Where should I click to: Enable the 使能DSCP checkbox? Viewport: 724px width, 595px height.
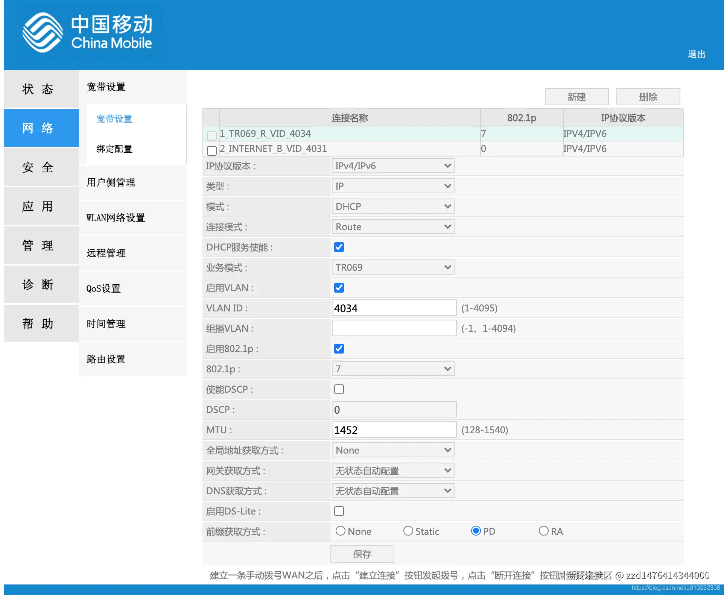tap(339, 389)
